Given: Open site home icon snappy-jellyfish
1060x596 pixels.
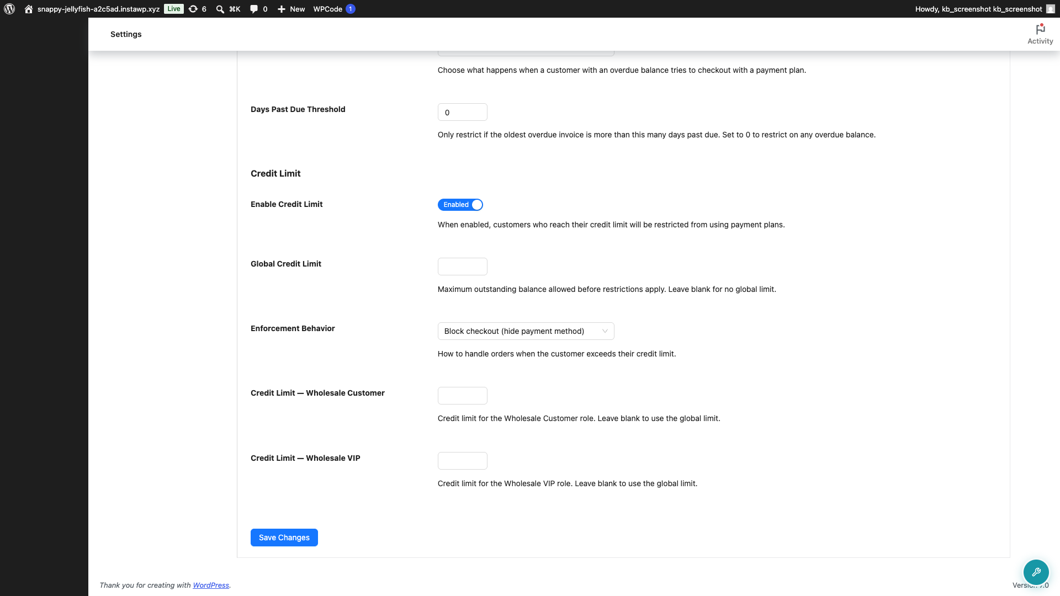Looking at the screenshot, I should [x=29, y=9].
